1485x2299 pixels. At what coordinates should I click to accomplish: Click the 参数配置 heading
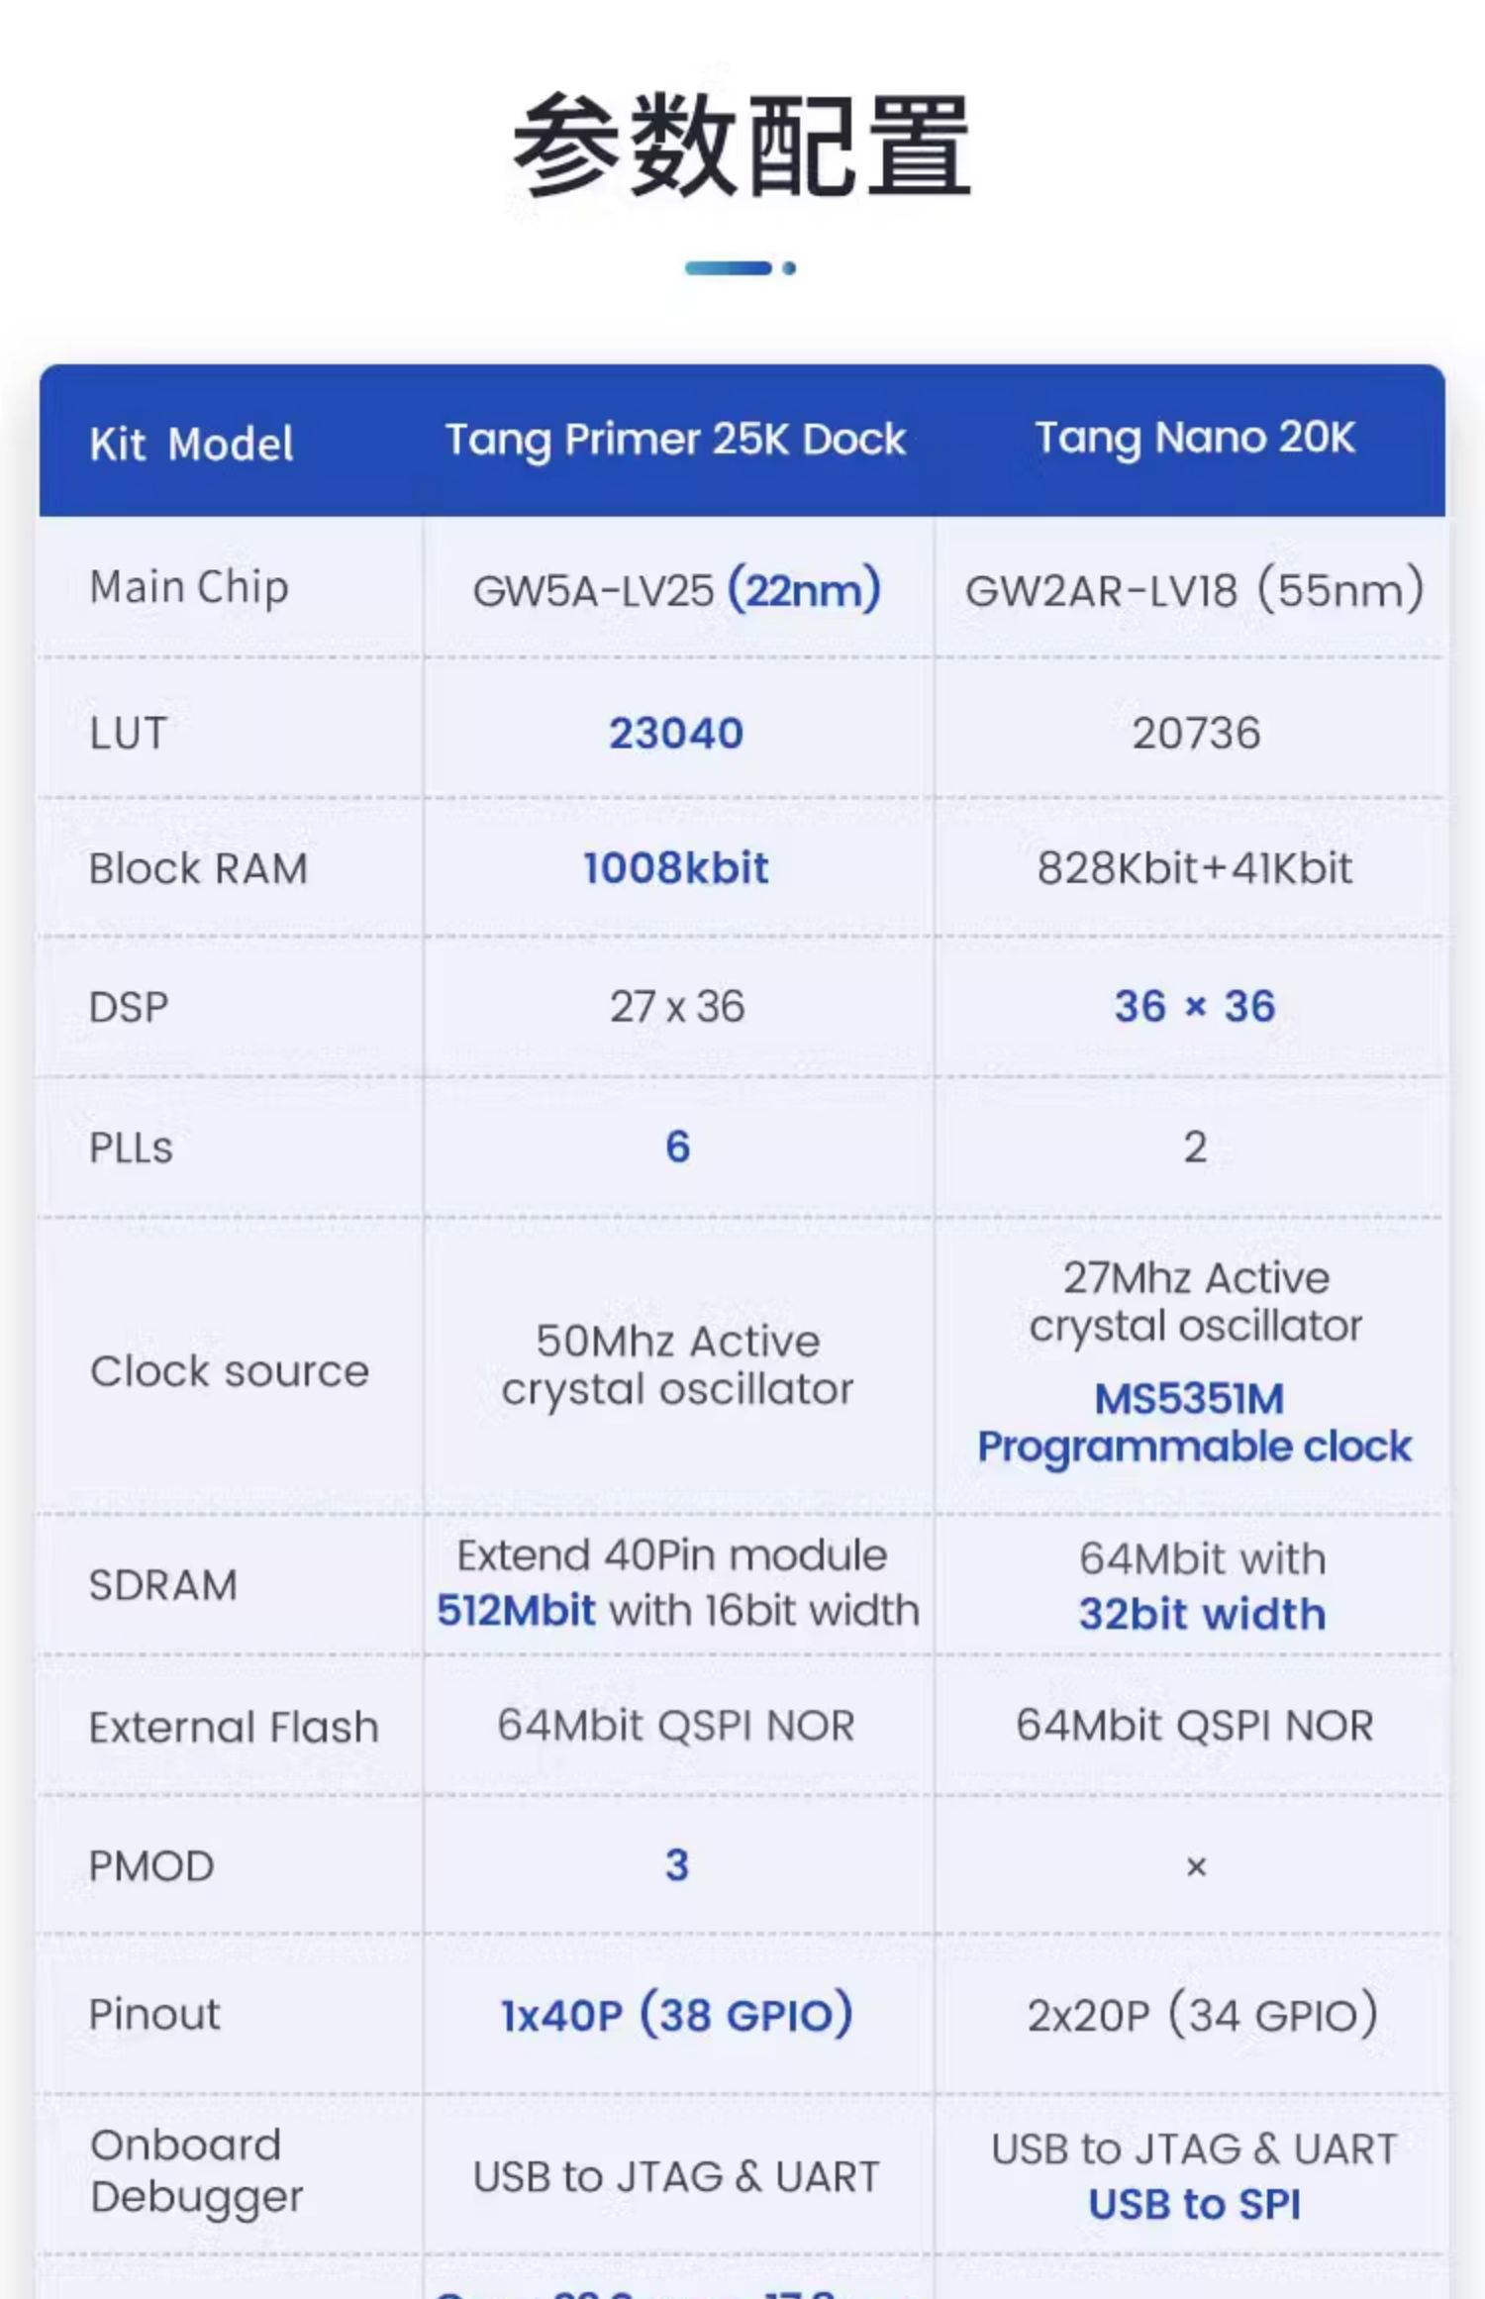point(742,146)
